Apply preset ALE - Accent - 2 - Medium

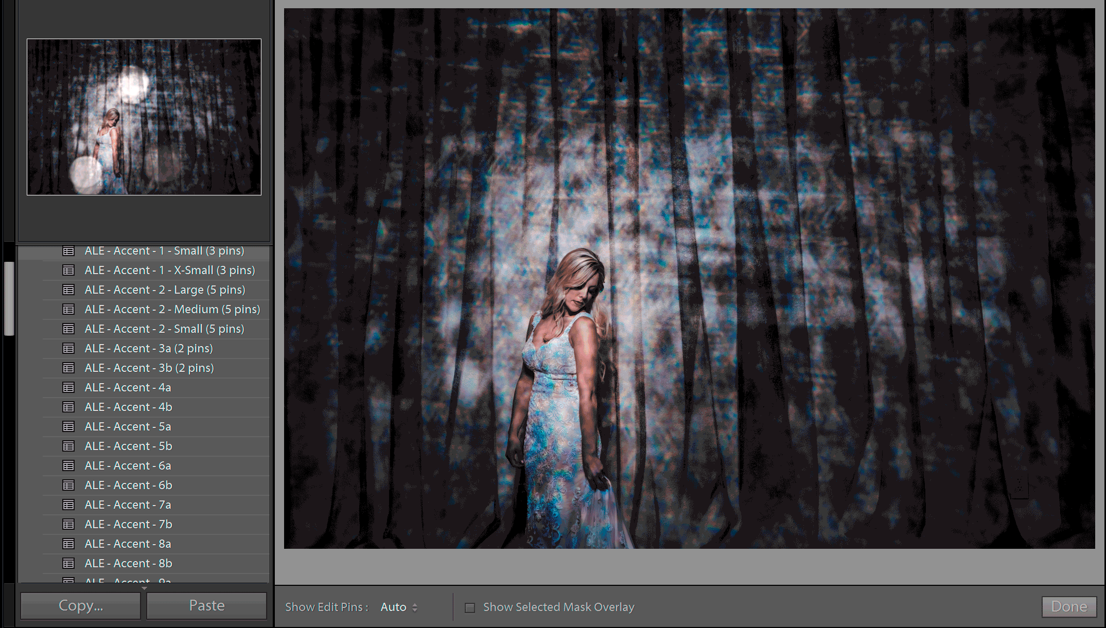[x=172, y=309]
